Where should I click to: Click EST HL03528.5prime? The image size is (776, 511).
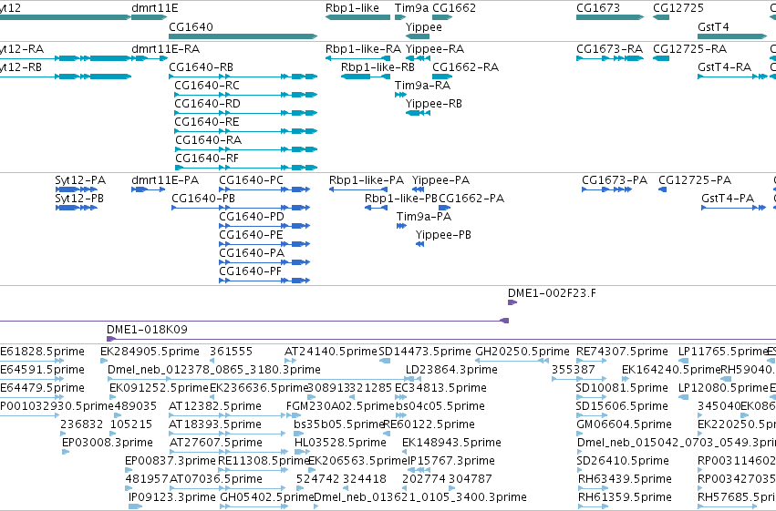tap(340, 444)
